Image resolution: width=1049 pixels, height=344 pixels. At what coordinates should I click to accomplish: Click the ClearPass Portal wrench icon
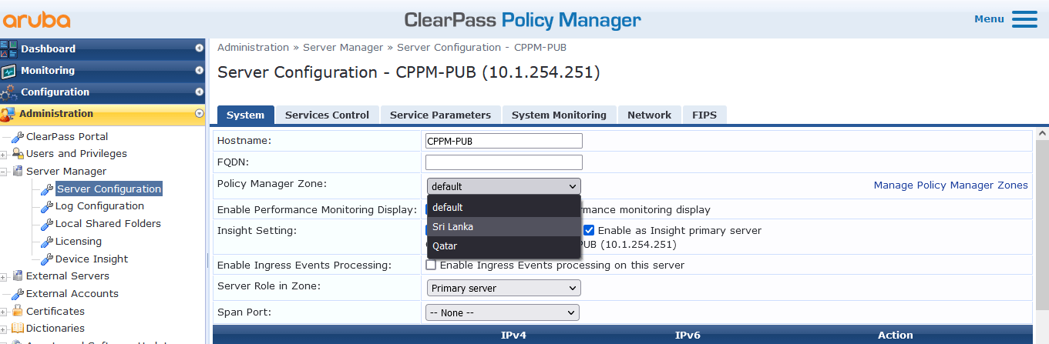[x=18, y=137]
